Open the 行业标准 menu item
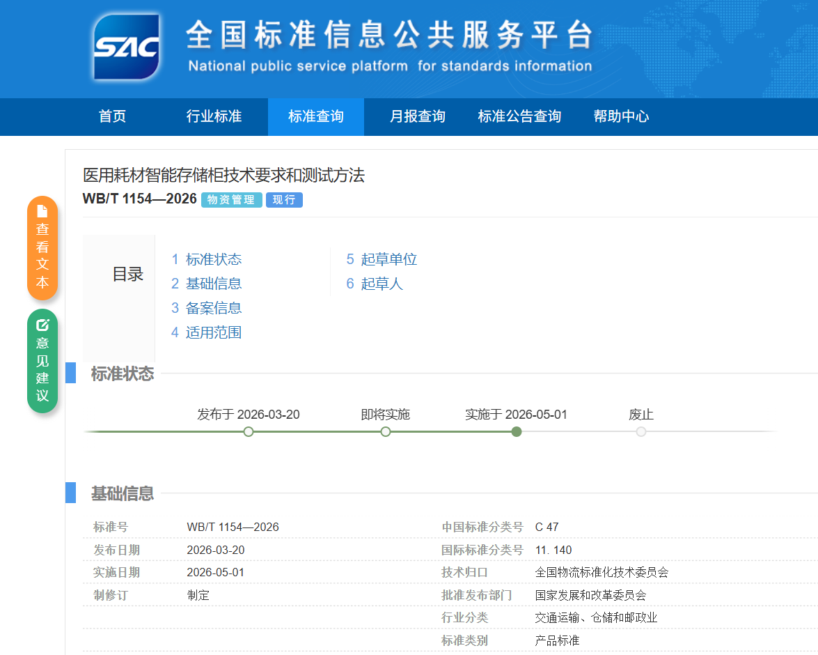The image size is (818, 655). [214, 116]
